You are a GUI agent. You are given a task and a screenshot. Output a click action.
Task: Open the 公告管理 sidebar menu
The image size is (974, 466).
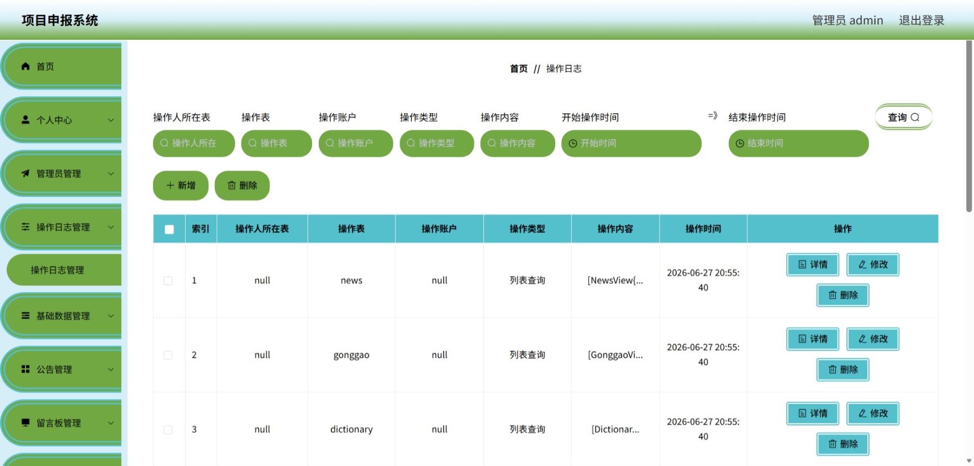(62, 369)
